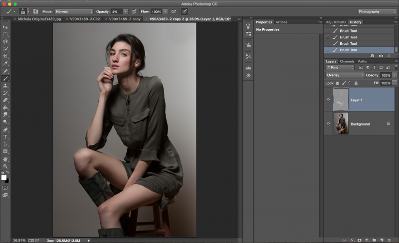The height and width of the screenshot is (243, 399).
Task: Select the Type tool
Action: 5,136
